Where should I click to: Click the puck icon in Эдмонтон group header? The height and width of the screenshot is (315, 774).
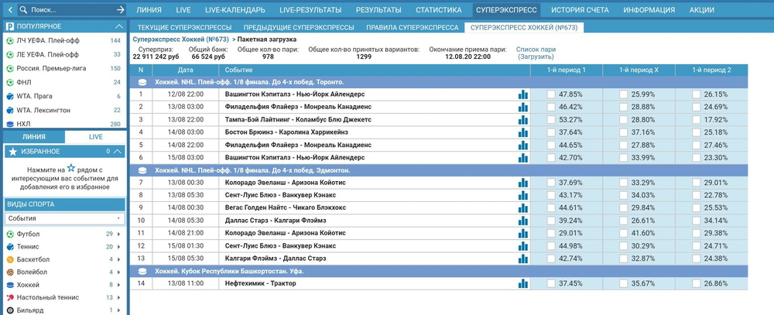click(x=142, y=170)
